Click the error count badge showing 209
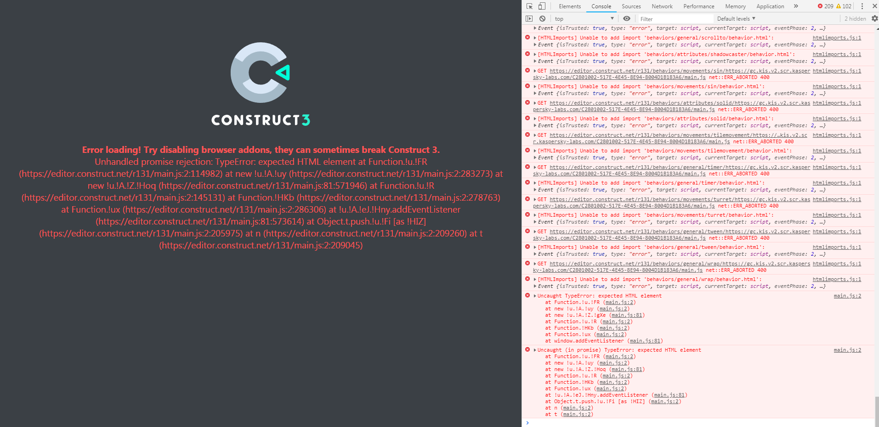Image resolution: width=879 pixels, height=427 pixels. 825,6
